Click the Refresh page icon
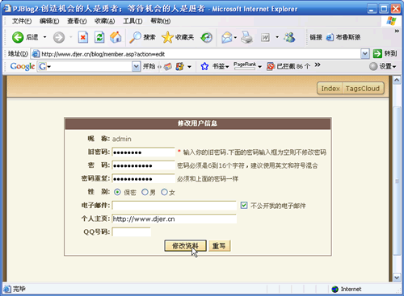 pyautogui.click(x=99, y=37)
